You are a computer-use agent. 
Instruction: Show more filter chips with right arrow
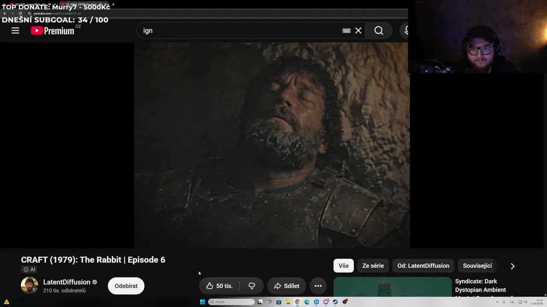(513, 266)
